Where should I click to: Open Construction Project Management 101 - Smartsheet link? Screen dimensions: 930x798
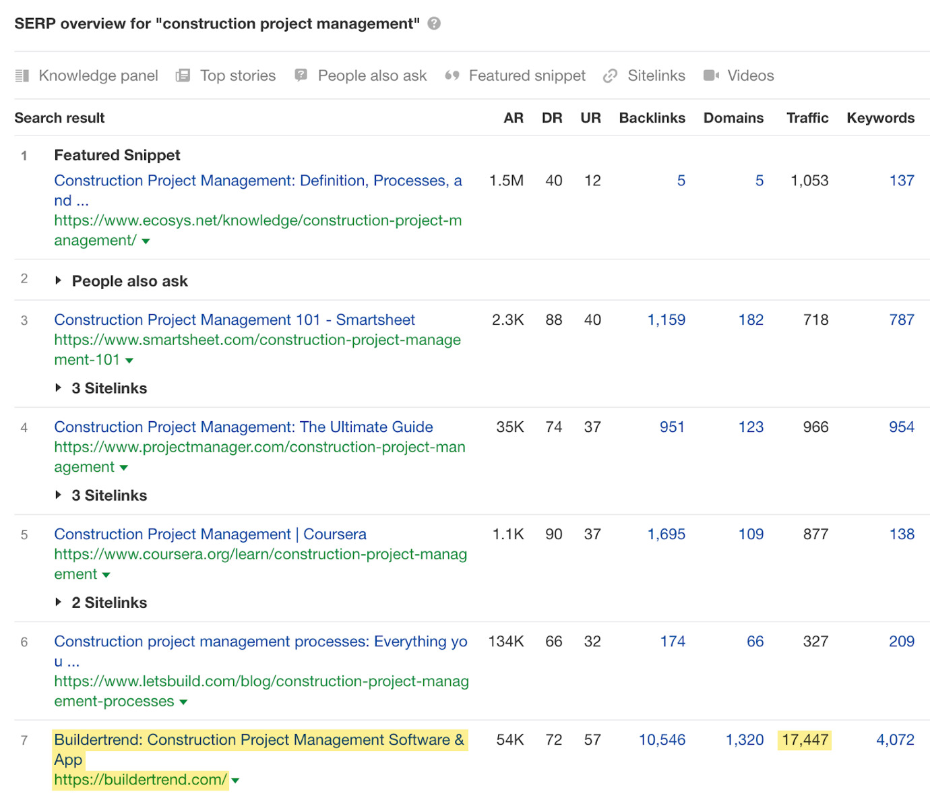point(235,319)
